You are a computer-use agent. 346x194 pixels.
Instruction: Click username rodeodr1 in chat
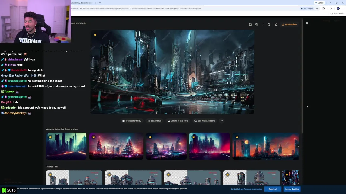pos(11,108)
